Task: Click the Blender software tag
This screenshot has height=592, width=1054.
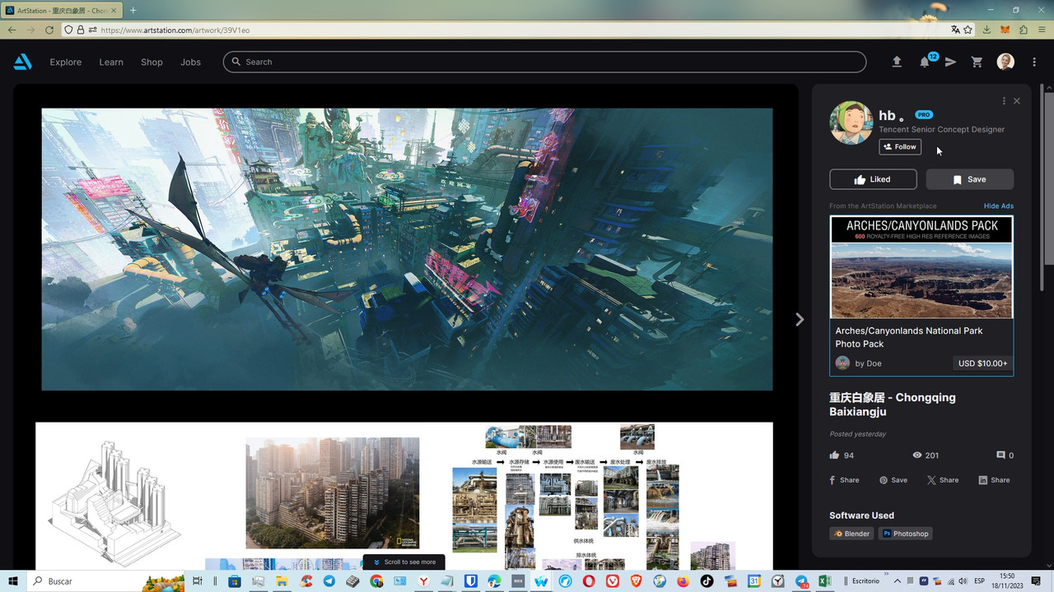Action: click(x=851, y=534)
